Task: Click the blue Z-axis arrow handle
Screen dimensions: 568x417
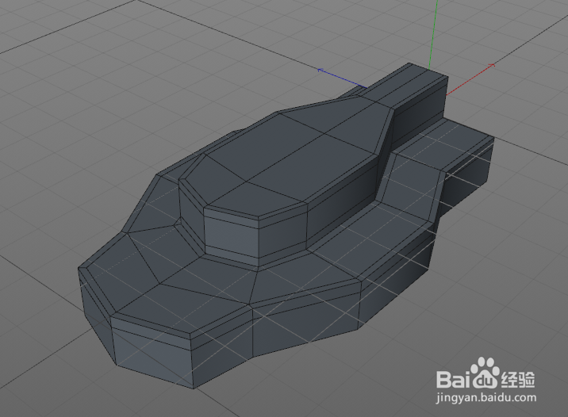Action: (320, 70)
